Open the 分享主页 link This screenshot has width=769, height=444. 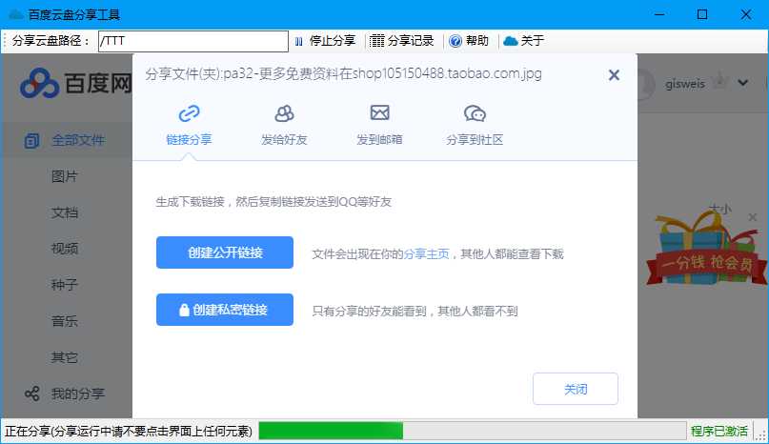tap(426, 254)
